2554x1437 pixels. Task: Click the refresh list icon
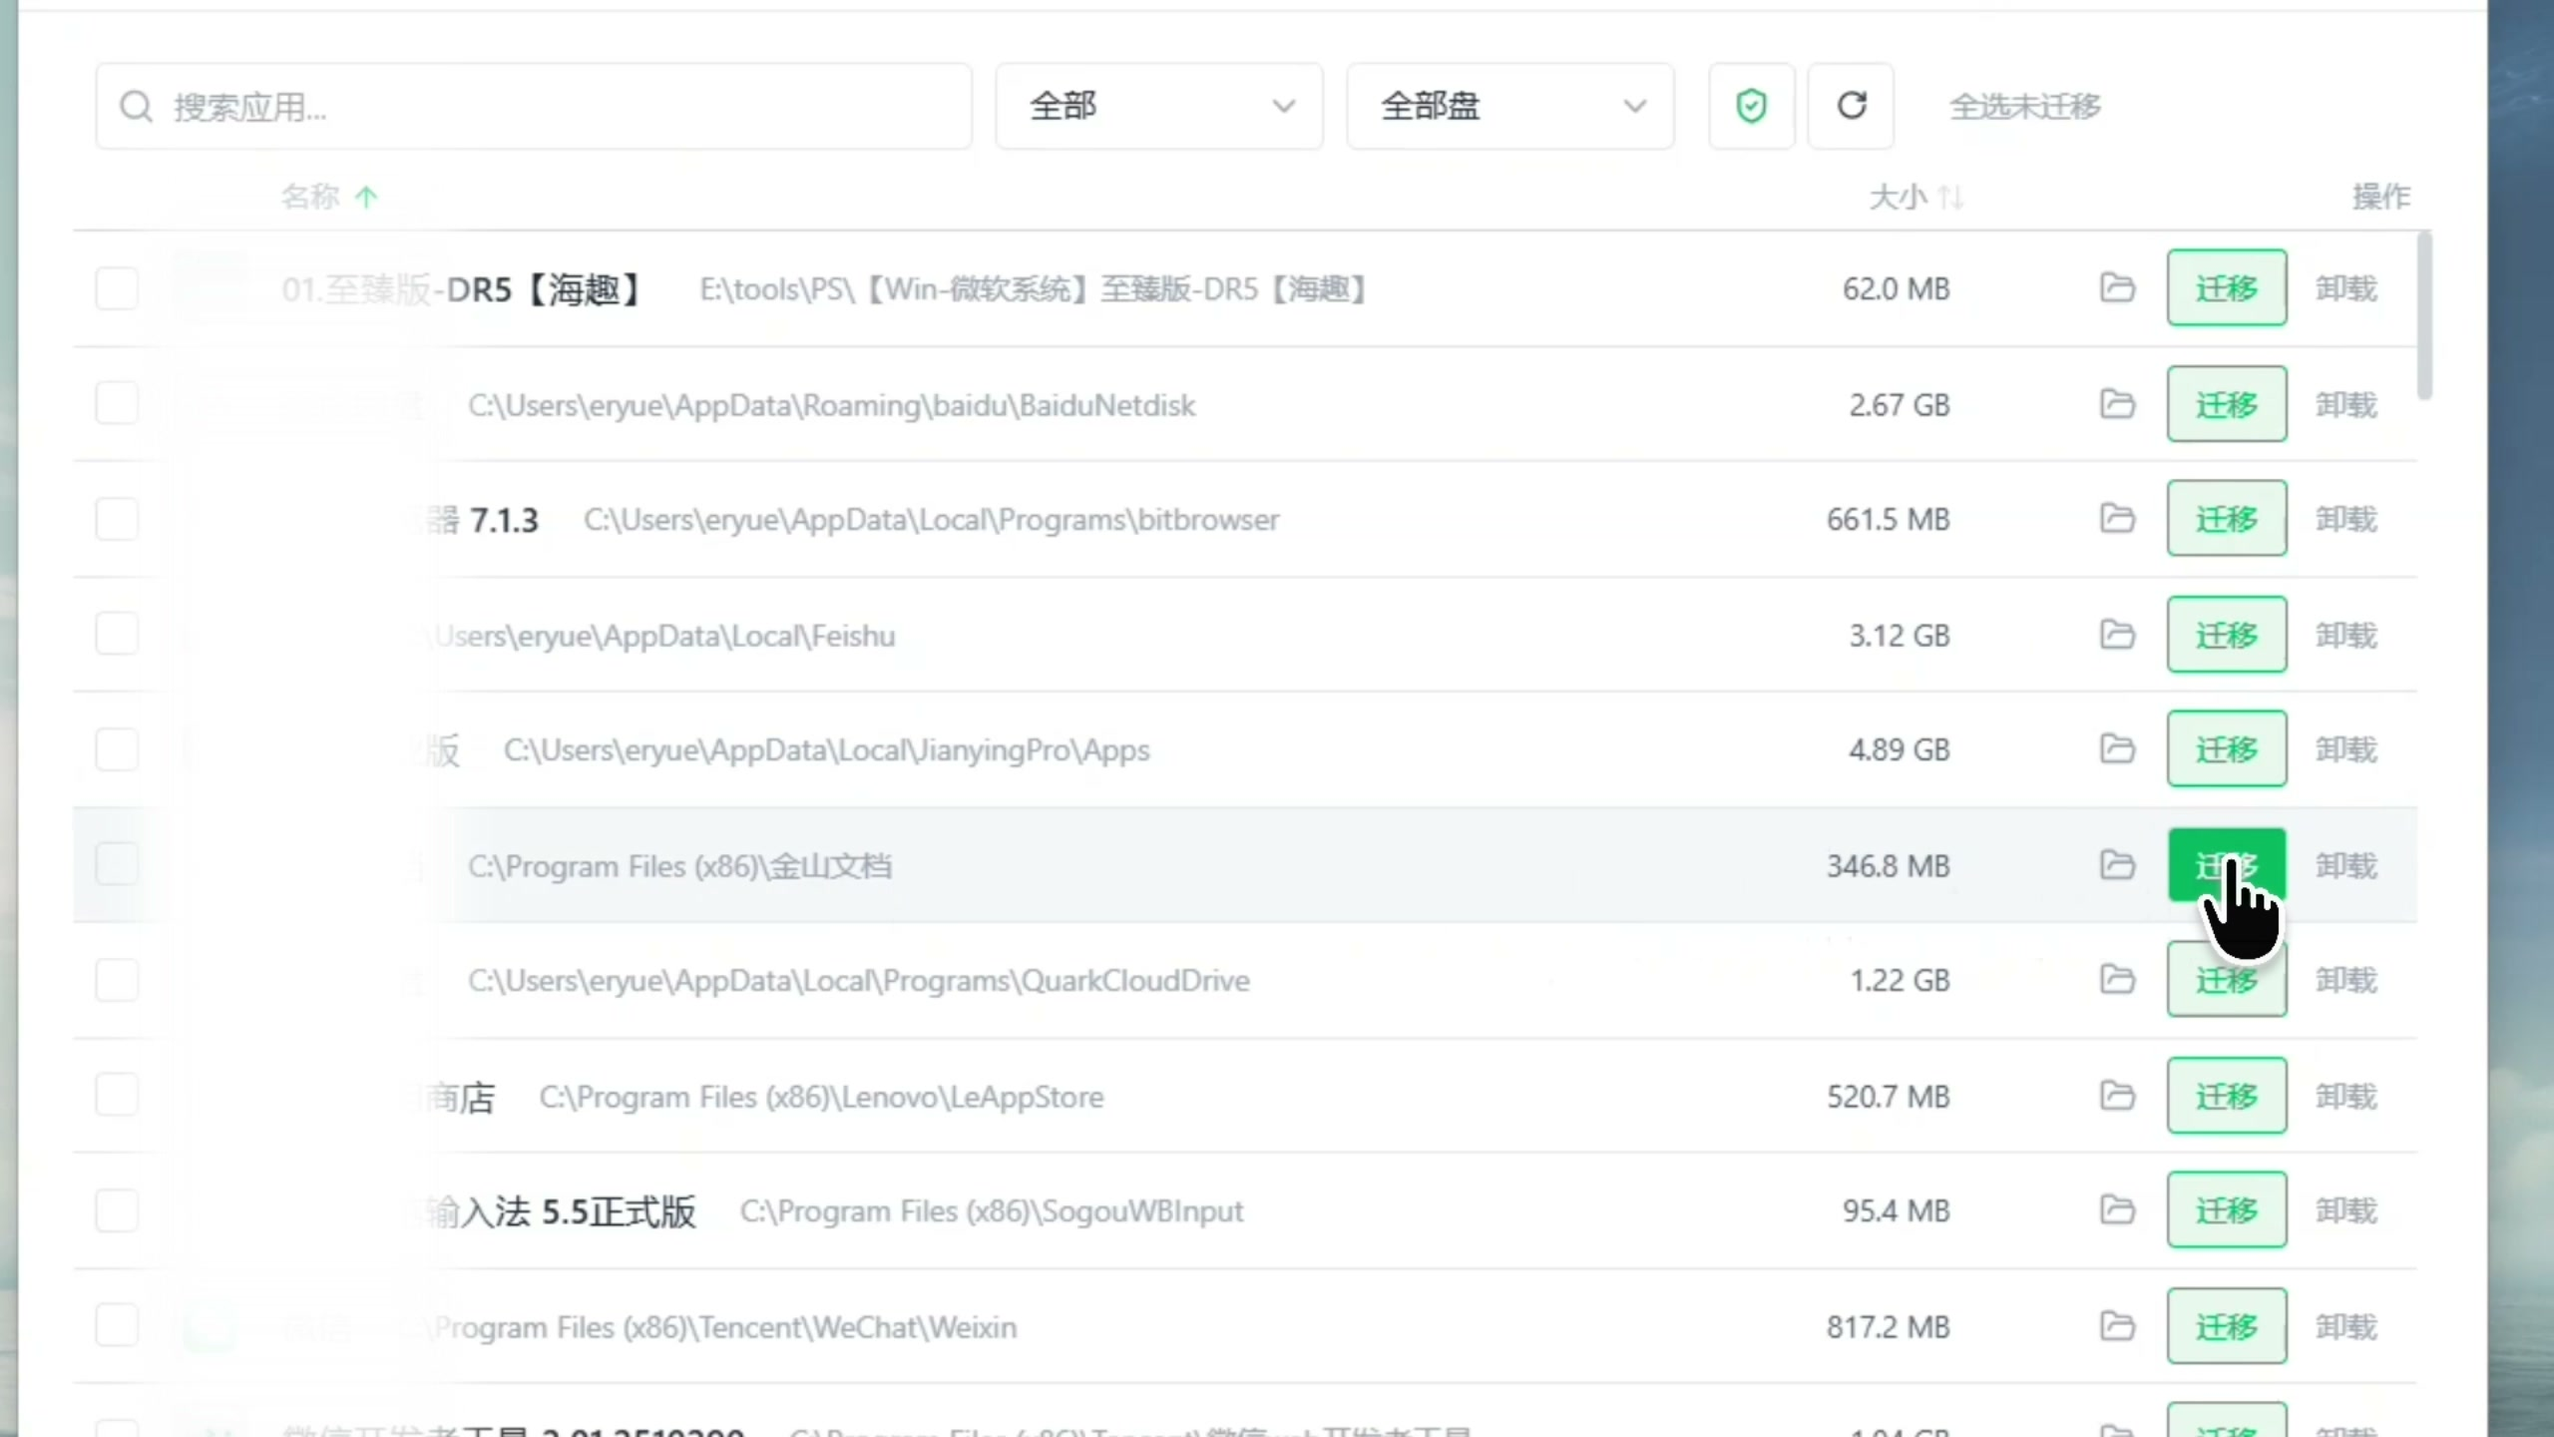1852,106
